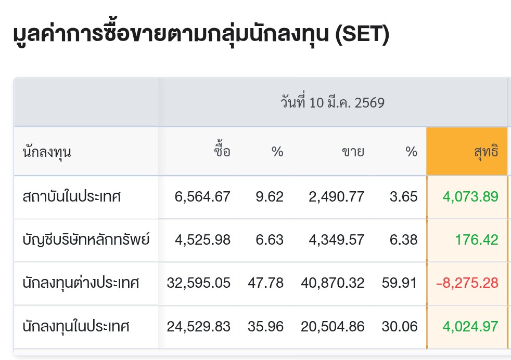Click the percentage cell 59.91
This screenshot has height=360, width=511.
399,283
